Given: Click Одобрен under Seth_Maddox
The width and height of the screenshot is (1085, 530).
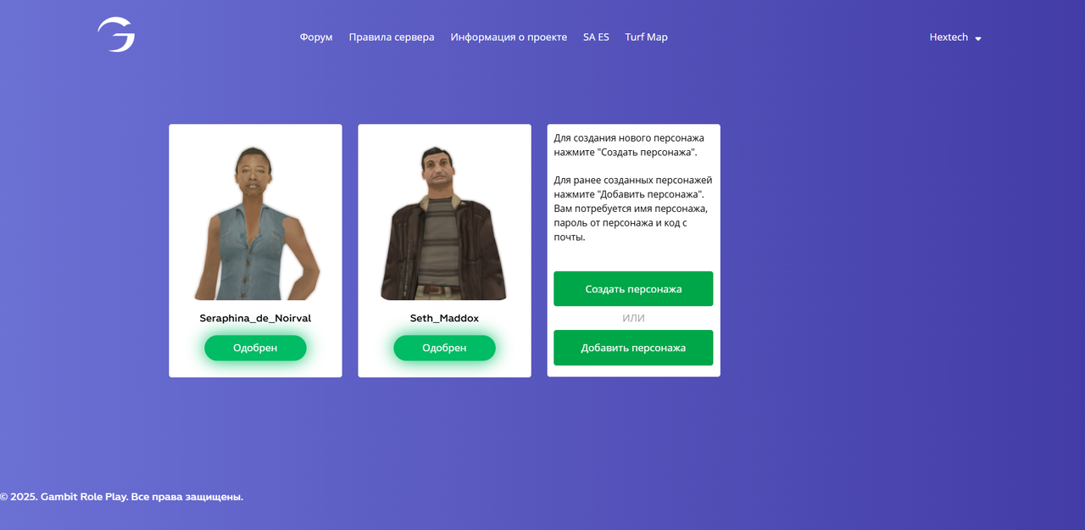Looking at the screenshot, I should [x=444, y=348].
